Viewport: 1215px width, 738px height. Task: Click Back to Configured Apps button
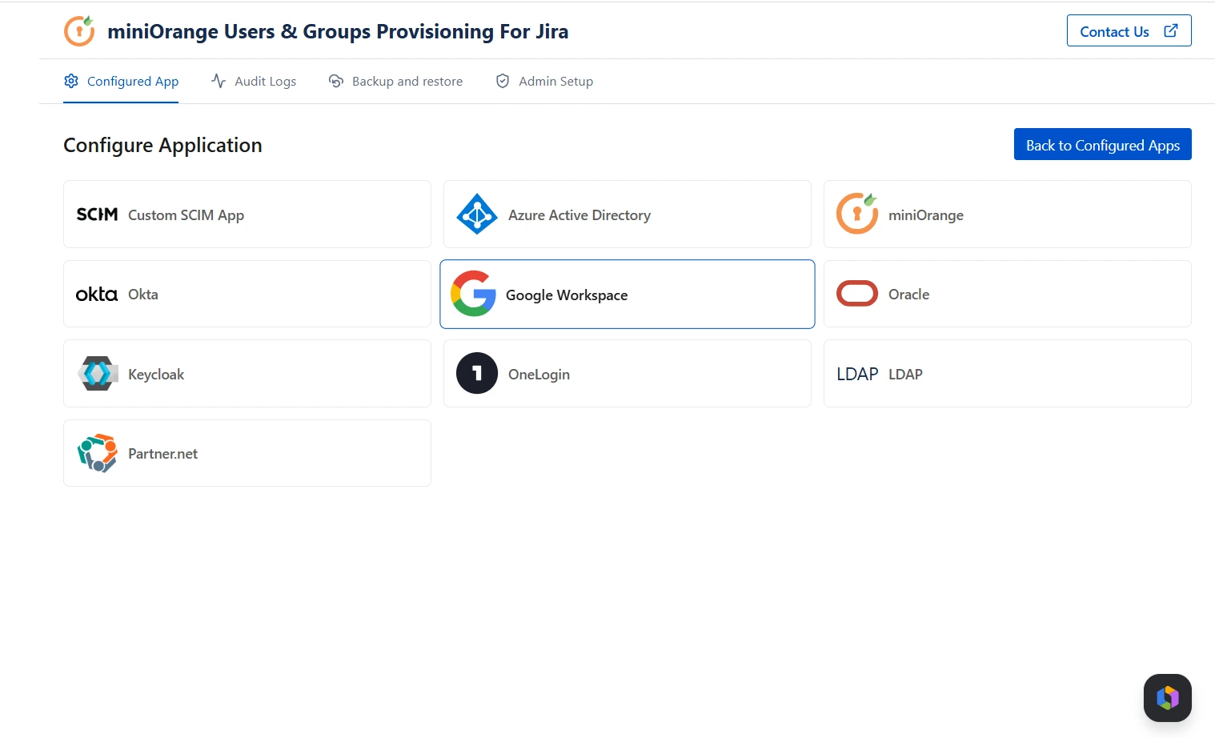pyautogui.click(x=1103, y=144)
